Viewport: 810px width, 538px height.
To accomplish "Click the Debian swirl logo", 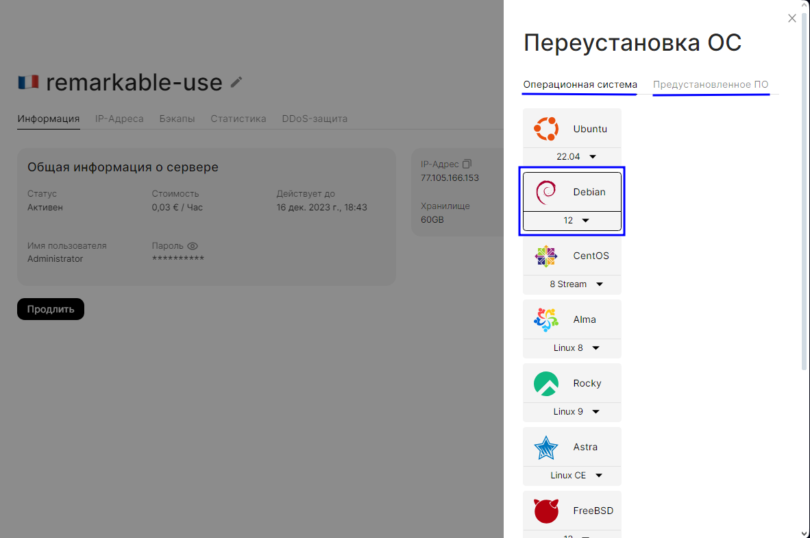I will tap(546, 193).
